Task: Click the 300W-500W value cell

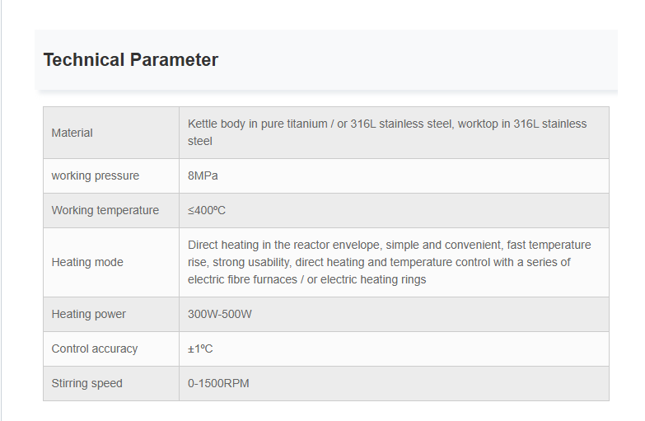Action: tap(394, 314)
